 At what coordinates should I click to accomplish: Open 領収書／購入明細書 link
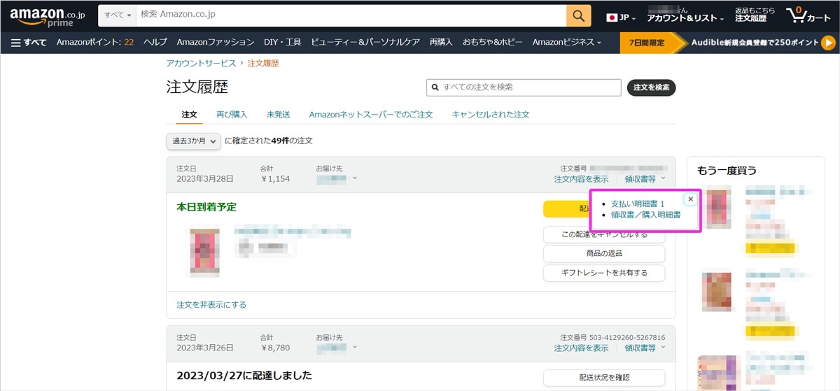[x=645, y=215]
